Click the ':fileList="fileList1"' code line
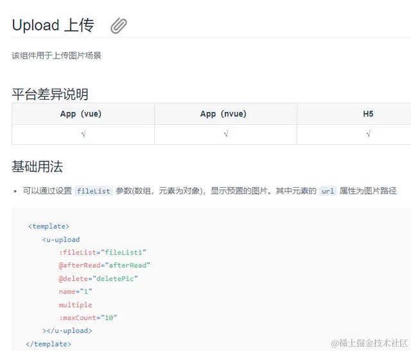The width and height of the screenshot is (411, 351). pyautogui.click(x=103, y=253)
